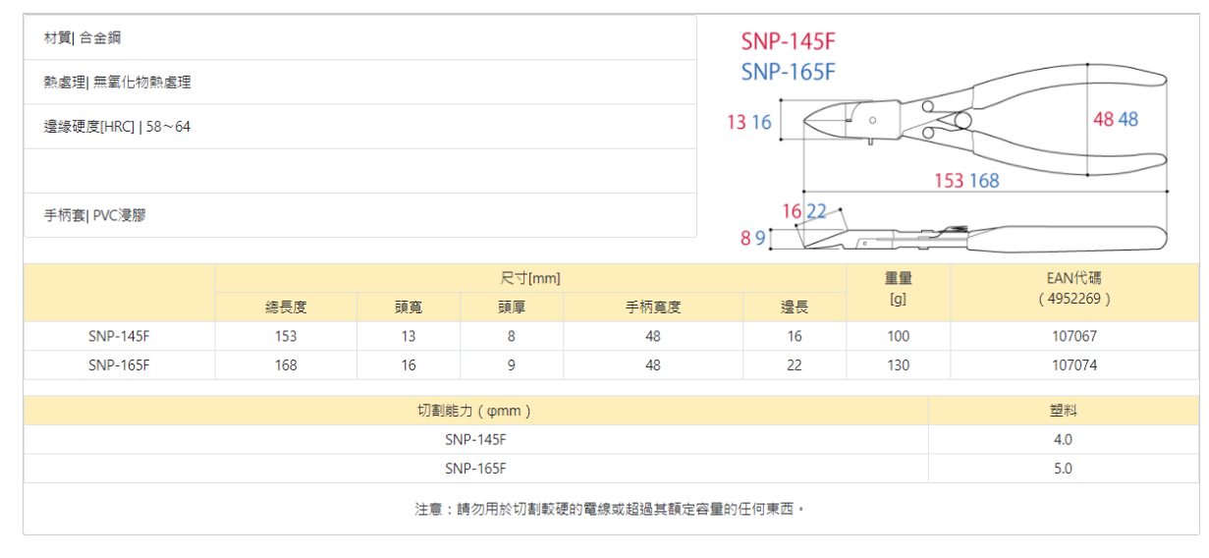Click the 手柄寬度 column header

tap(653, 307)
